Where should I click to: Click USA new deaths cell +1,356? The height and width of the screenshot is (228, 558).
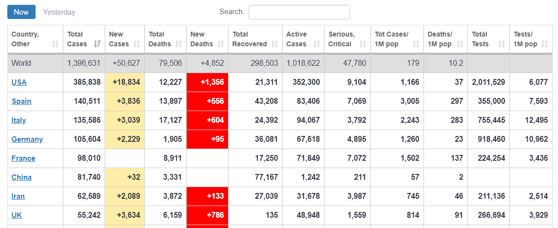click(208, 82)
